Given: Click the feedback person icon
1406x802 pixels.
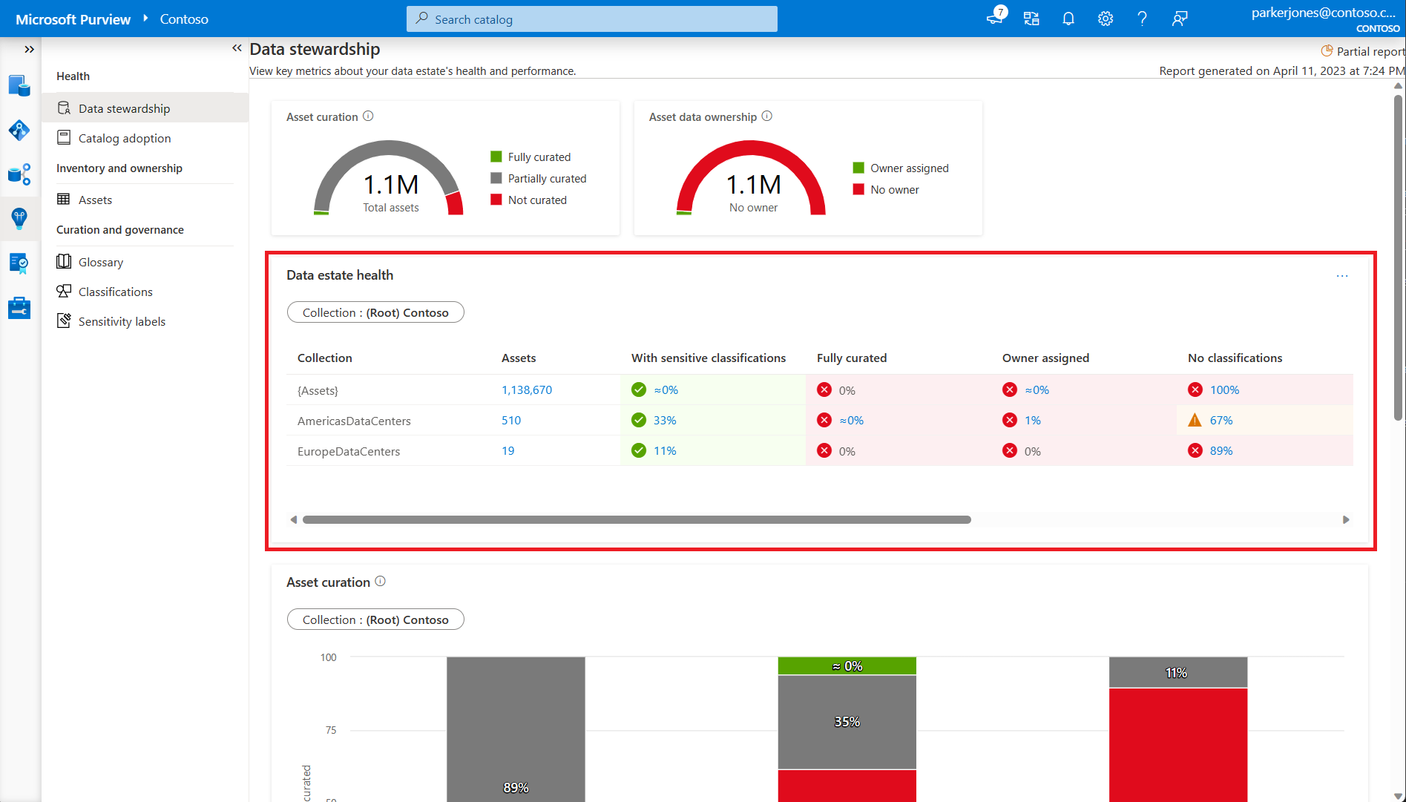Looking at the screenshot, I should (1179, 19).
